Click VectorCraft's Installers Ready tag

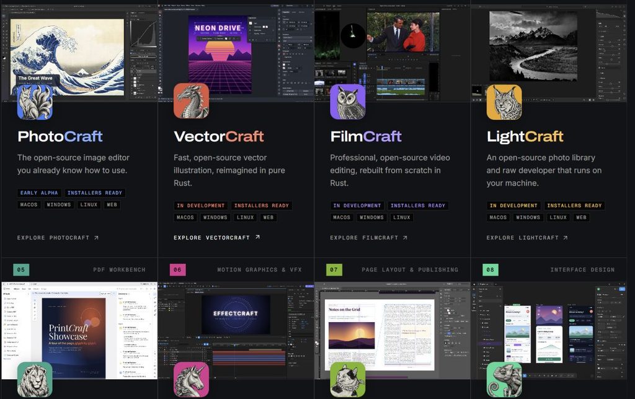pyautogui.click(x=262, y=205)
